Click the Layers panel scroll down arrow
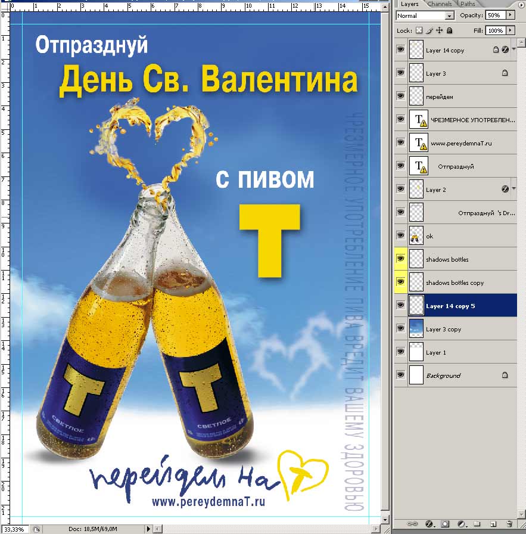The width and height of the screenshot is (526, 534). pos(521,514)
